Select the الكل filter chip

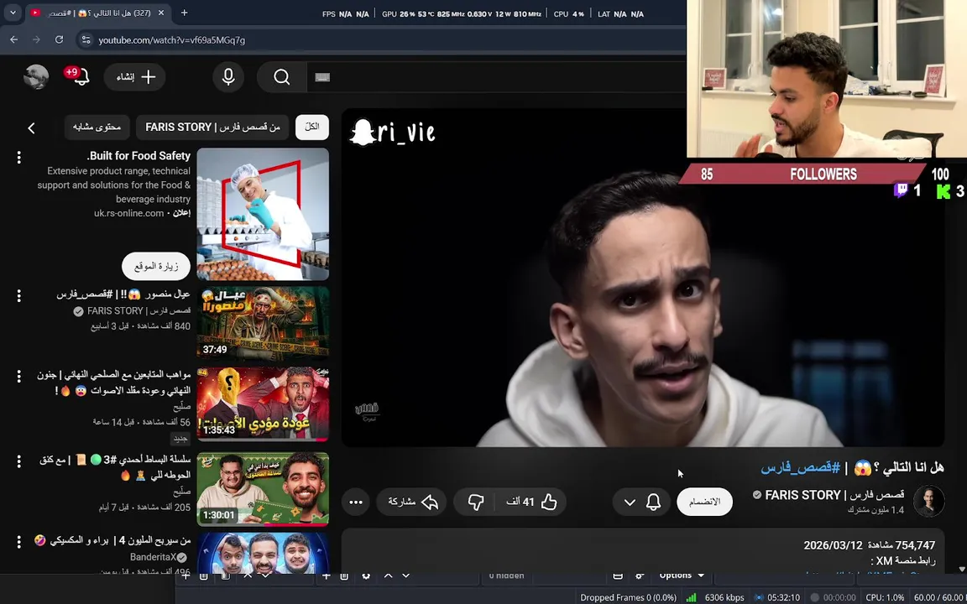312,127
